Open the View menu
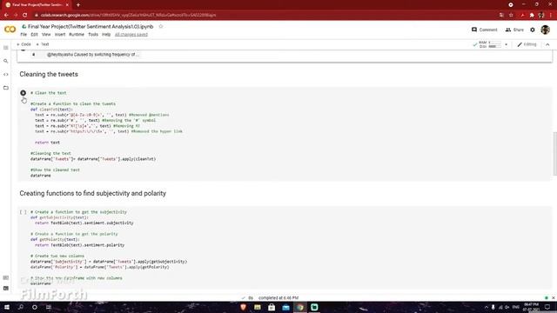 coord(46,35)
